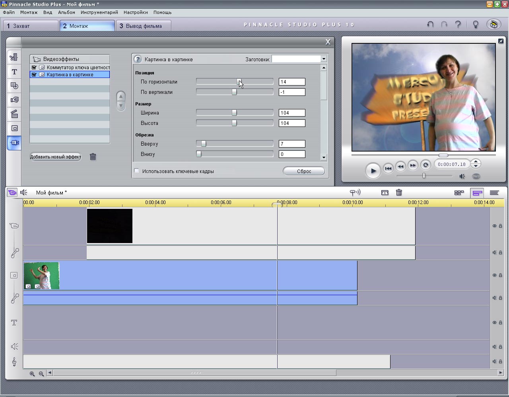Enable the use keyframes checkbox
This screenshot has height=397, width=509.
click(x=137, y=171)
